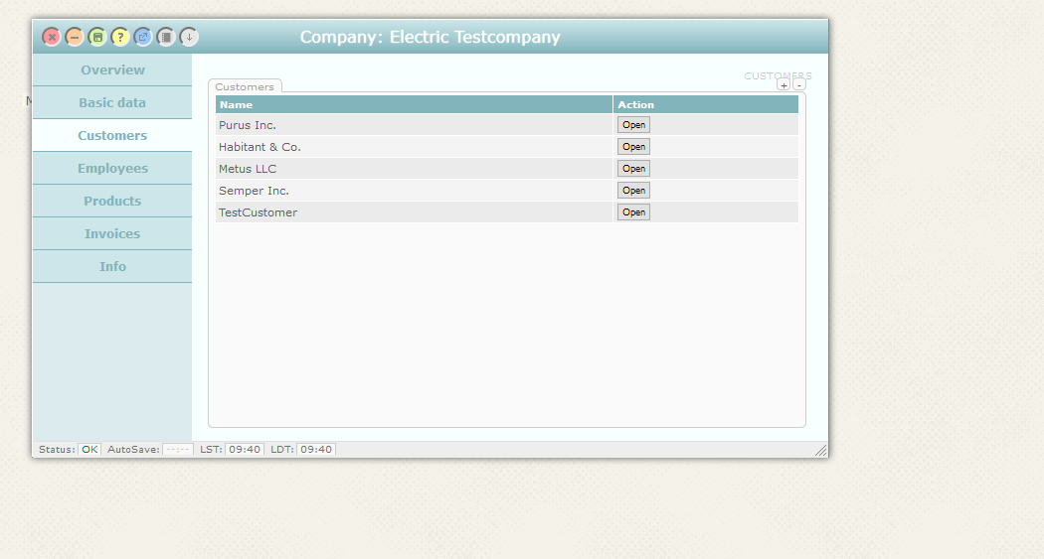Show the Invoices section

112,234
